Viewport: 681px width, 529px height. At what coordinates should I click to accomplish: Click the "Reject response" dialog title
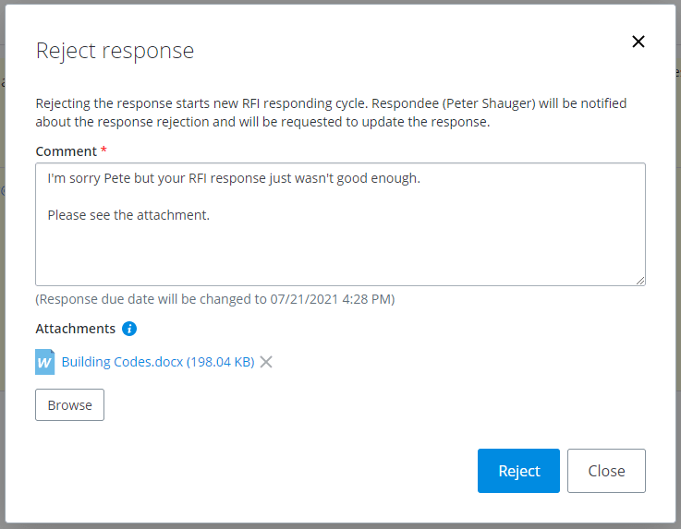(115, 51)
